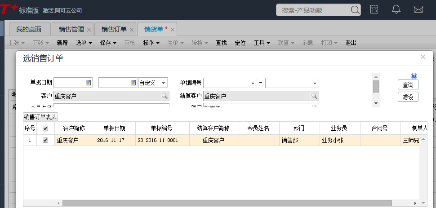Open the second 单据编号 dropdown
436x208 pixels.
(315, 83)
